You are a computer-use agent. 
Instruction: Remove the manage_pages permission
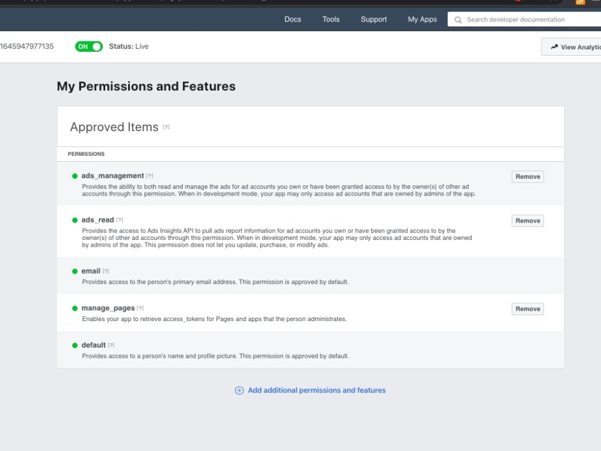[528, 308]
